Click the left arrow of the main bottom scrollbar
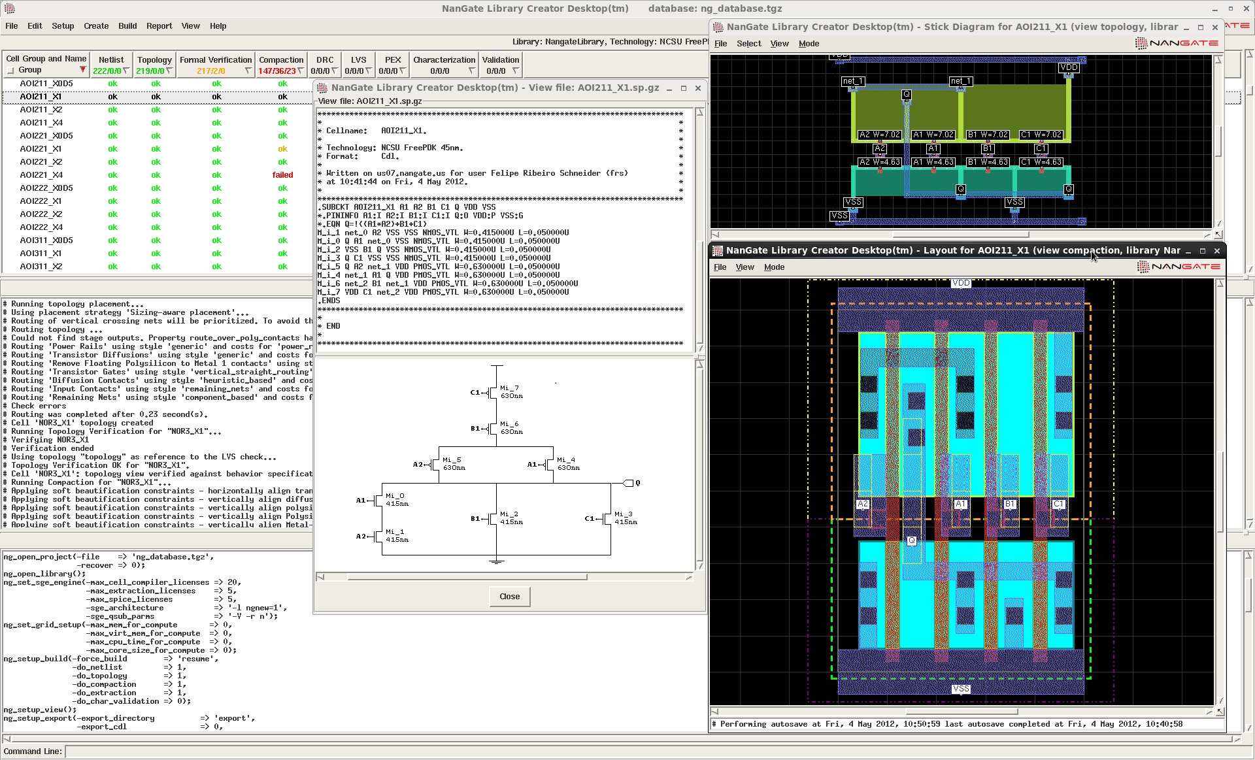Screen dimensions: 1255x760 (7, 739)
